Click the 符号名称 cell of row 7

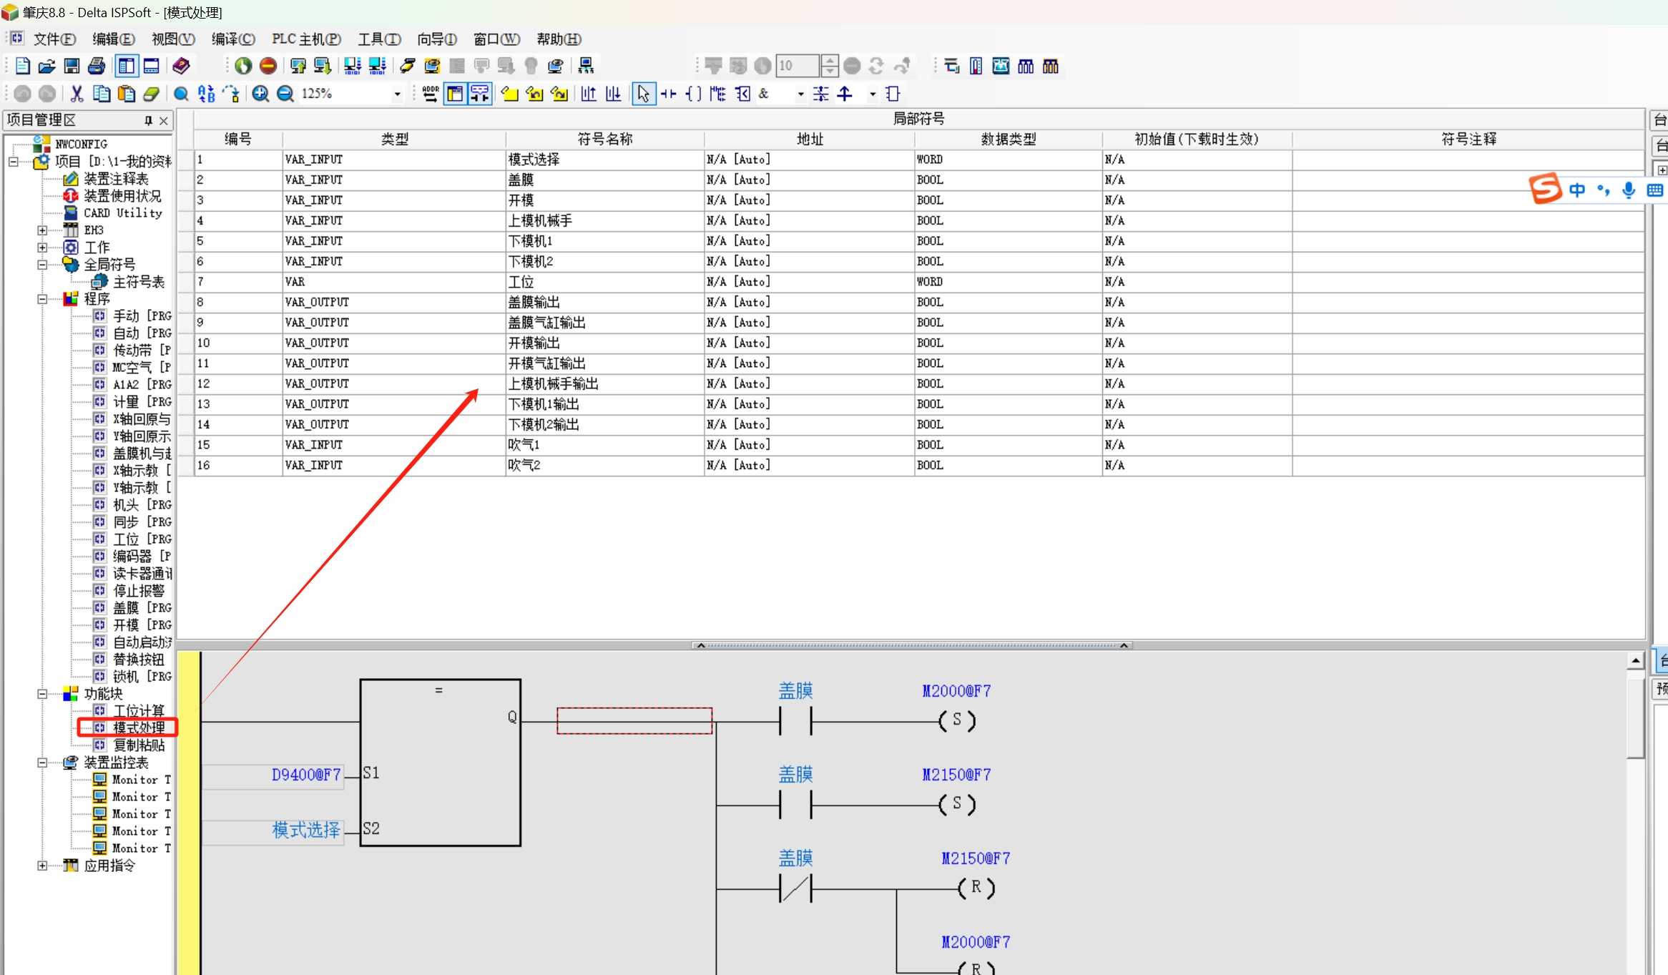[604, 282]
